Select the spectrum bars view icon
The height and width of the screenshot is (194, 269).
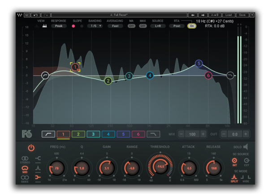pos(44,26)
